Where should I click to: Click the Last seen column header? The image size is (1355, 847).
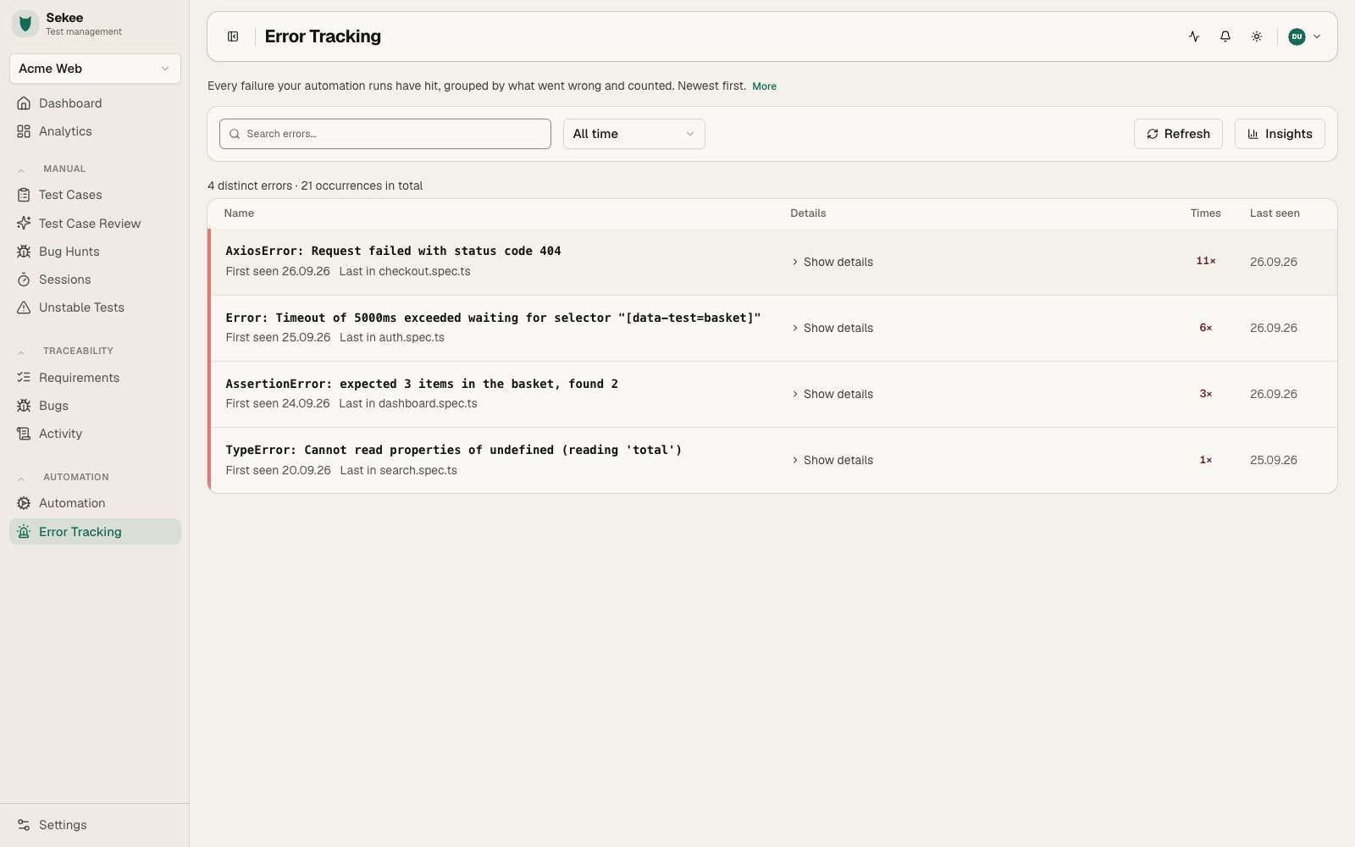pyautogui.click(x=1275, y=213)
